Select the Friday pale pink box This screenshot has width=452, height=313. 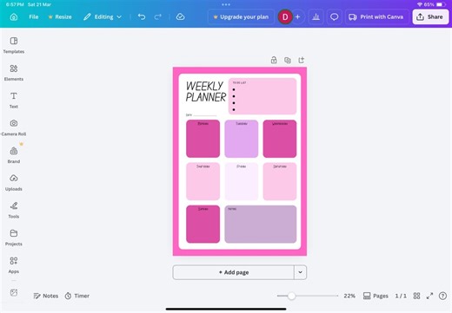pos(242,181)
